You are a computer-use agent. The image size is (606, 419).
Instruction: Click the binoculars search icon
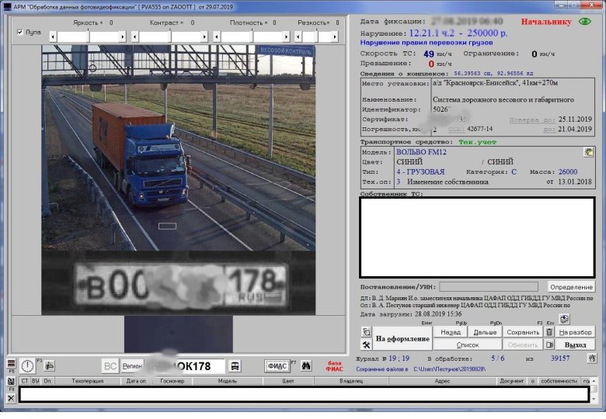pos(306,365)
